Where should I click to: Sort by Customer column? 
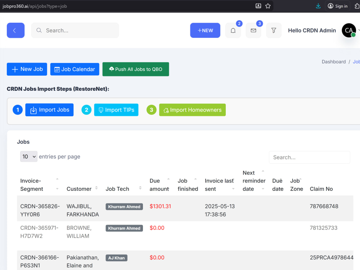(82, 189)
